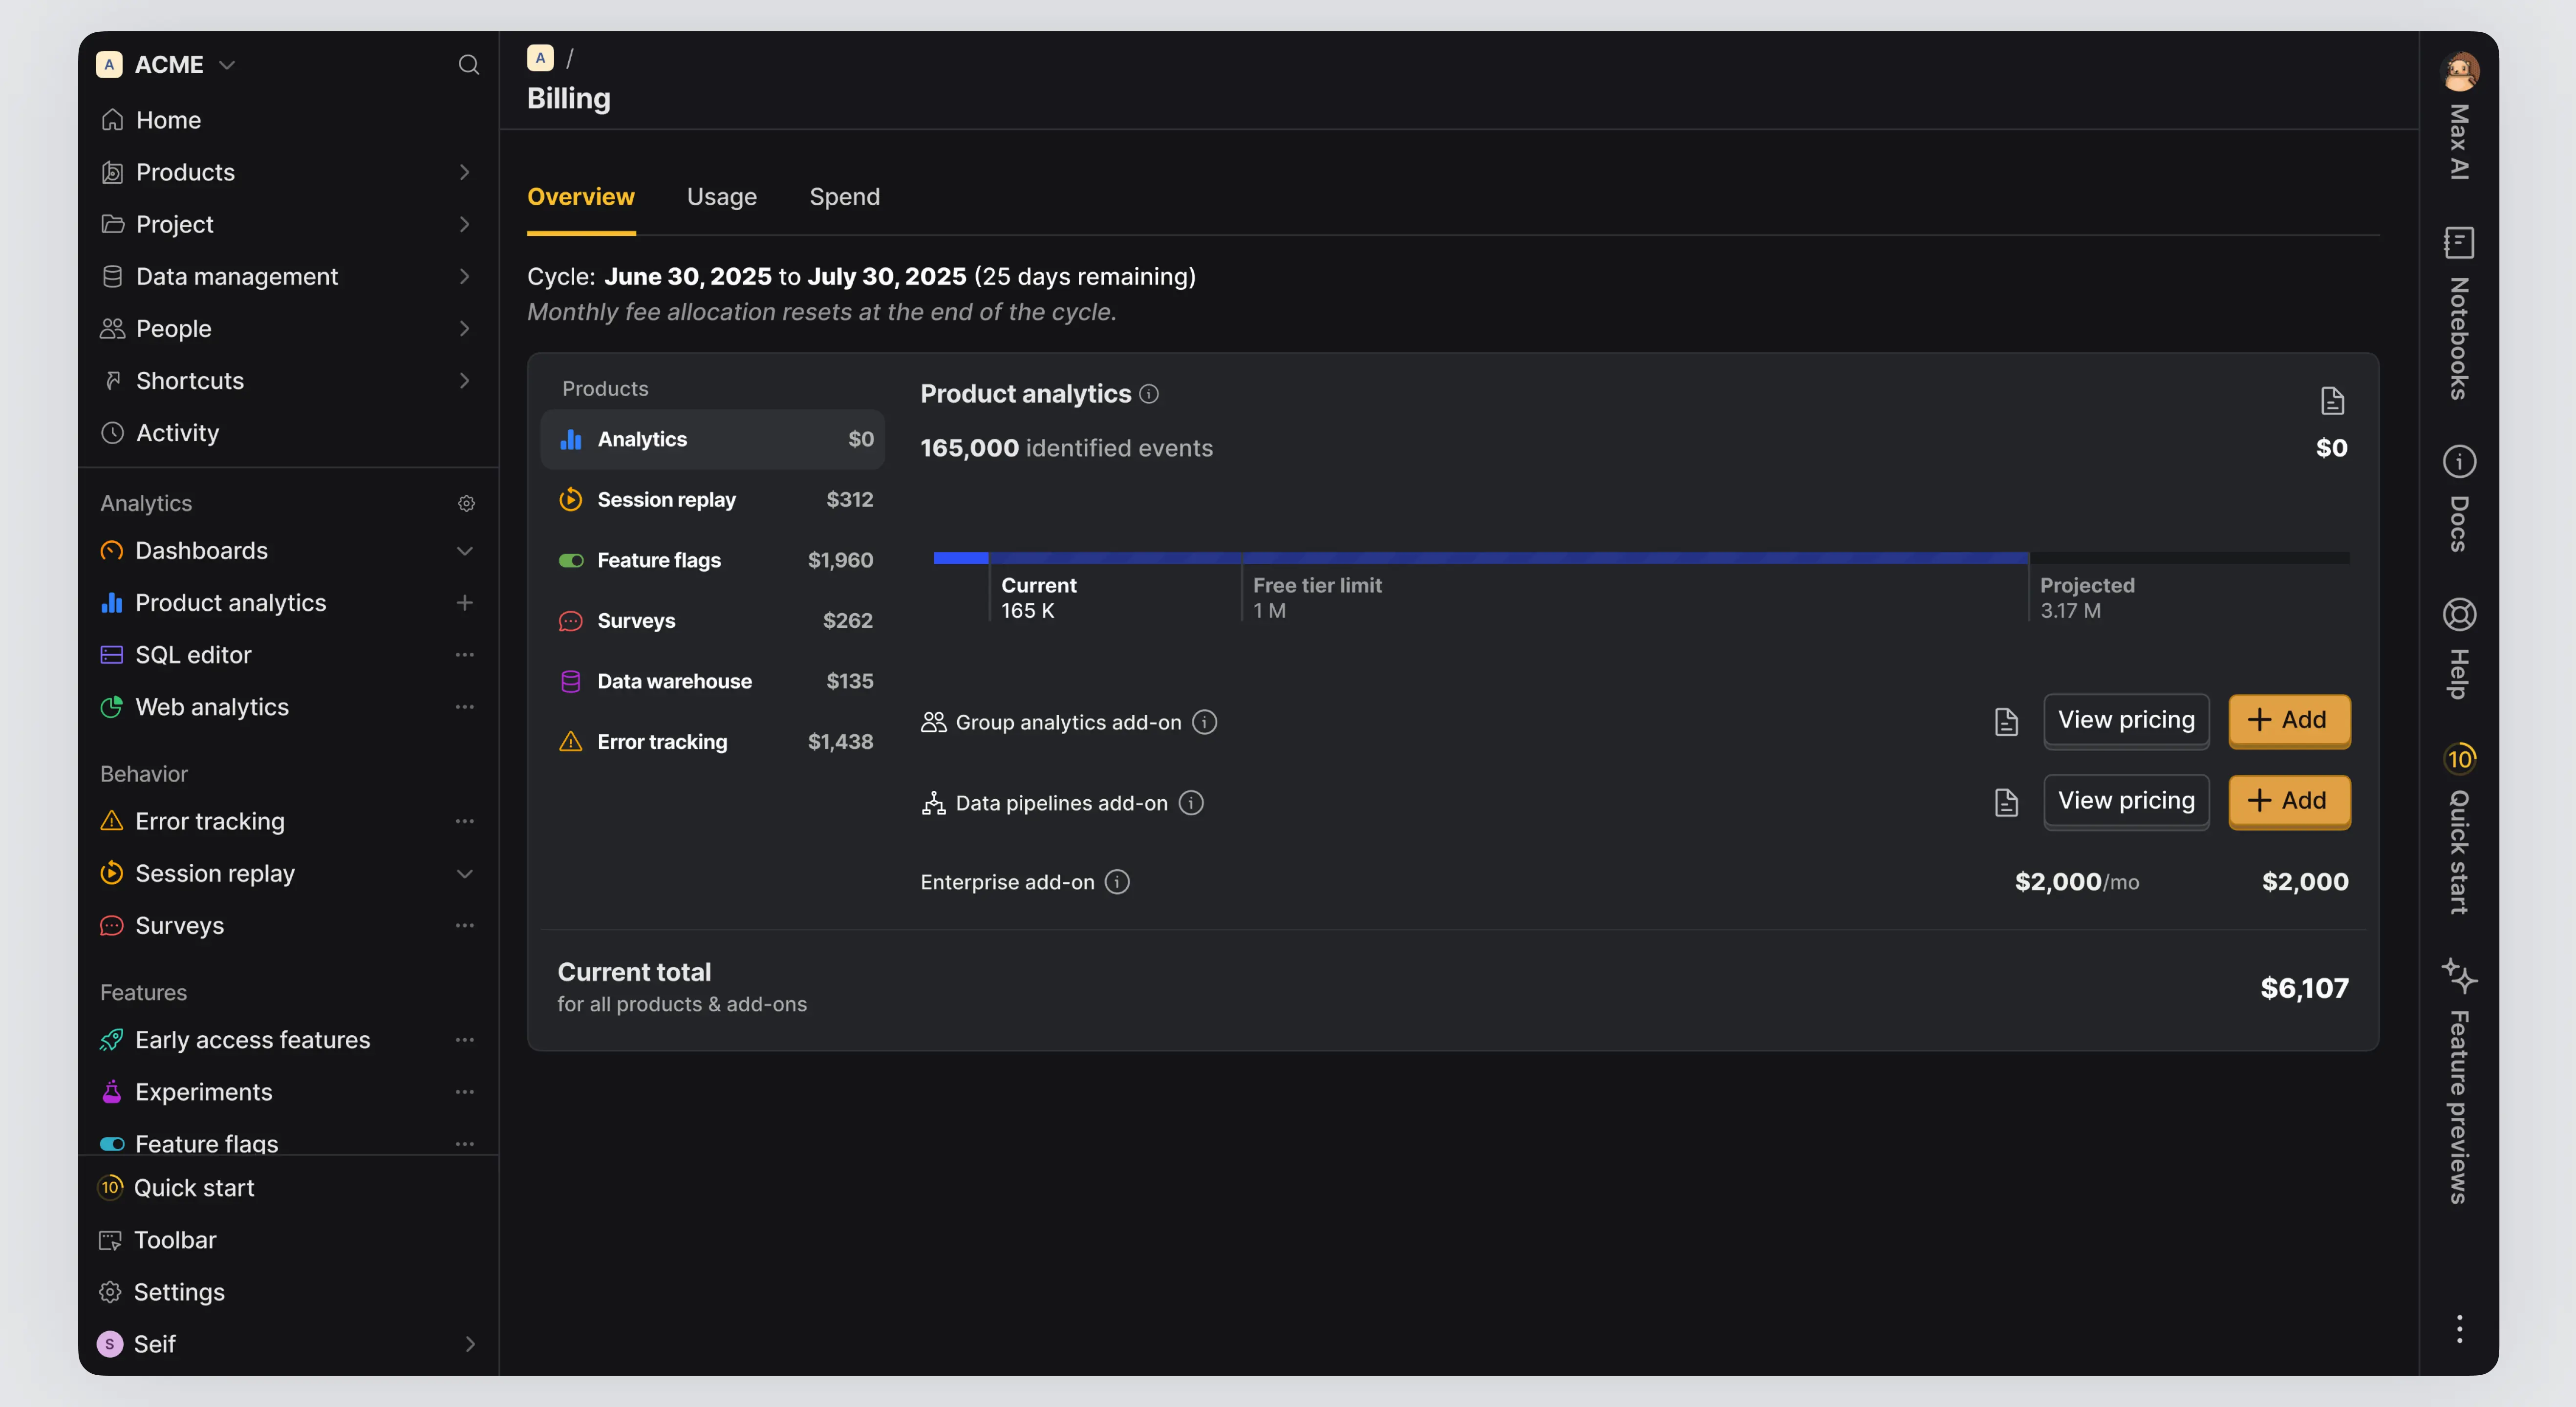Click the plus icon next to Product analytics
2576x1407 pixels.
pos(465,603)
